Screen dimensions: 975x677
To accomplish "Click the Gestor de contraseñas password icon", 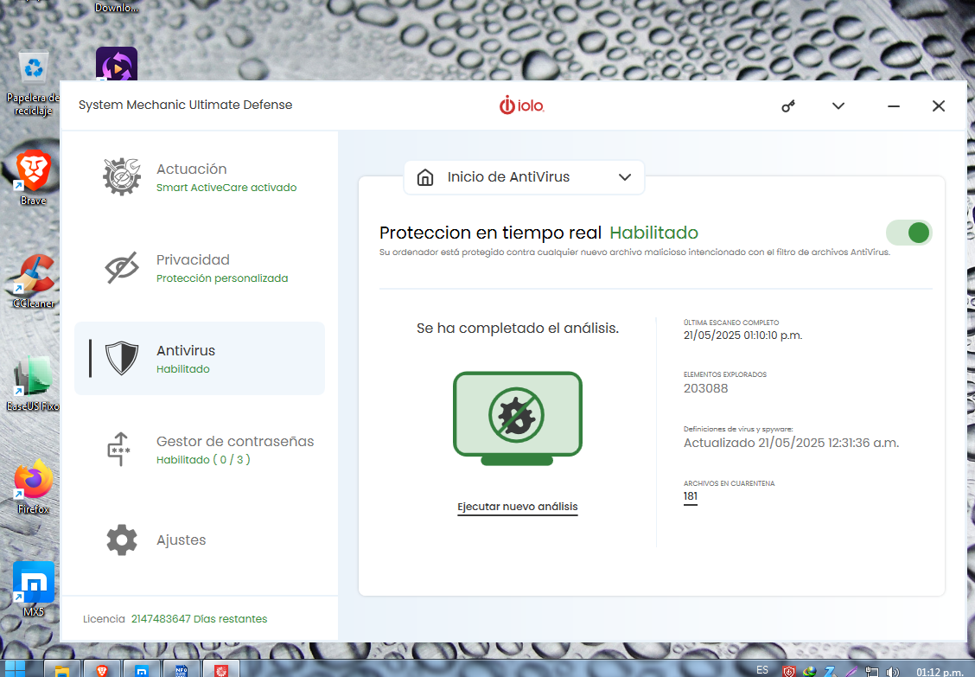I will pyautogui.click(x=118, y=450).
